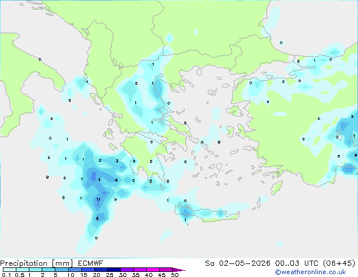
Task: Select the 35–40 mm legend swatch
Action: (139, 270)
